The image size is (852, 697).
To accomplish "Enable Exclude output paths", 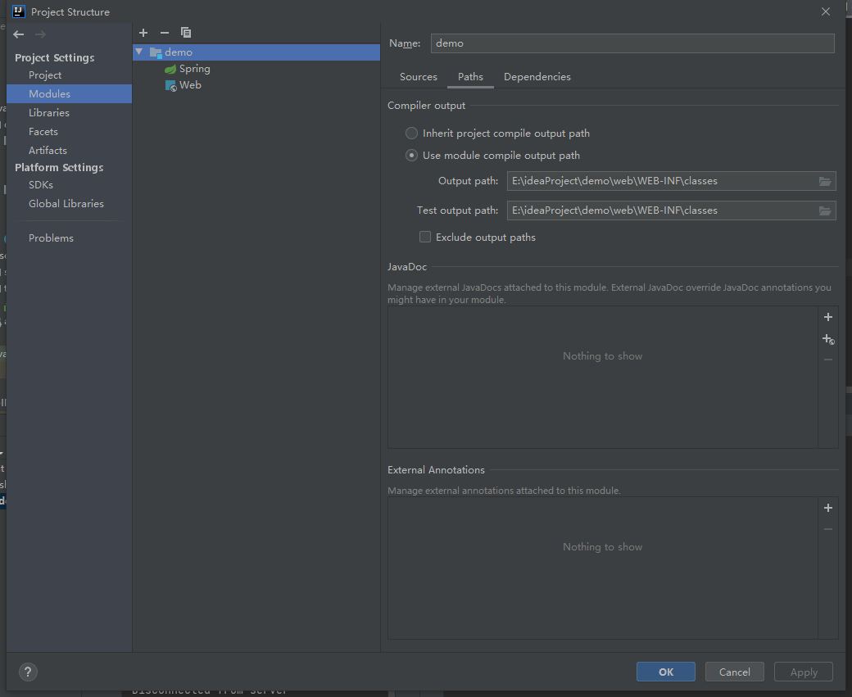I will [x=425, y=237].
